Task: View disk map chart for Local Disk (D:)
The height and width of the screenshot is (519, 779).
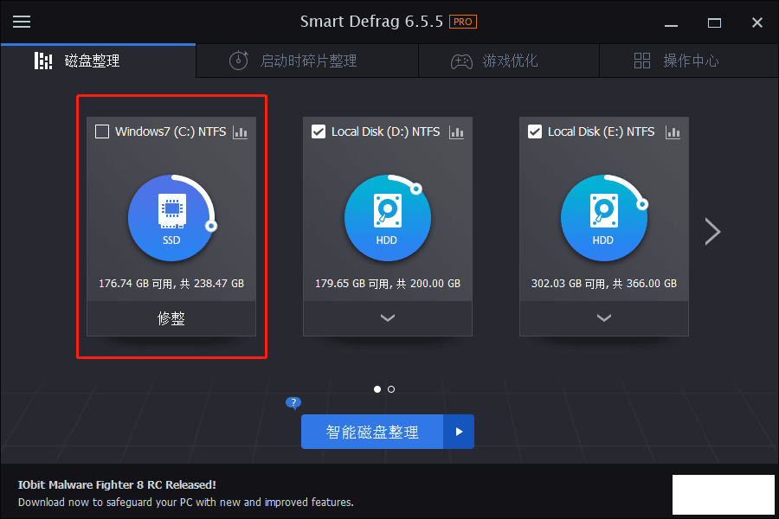Action: point(456,132)
